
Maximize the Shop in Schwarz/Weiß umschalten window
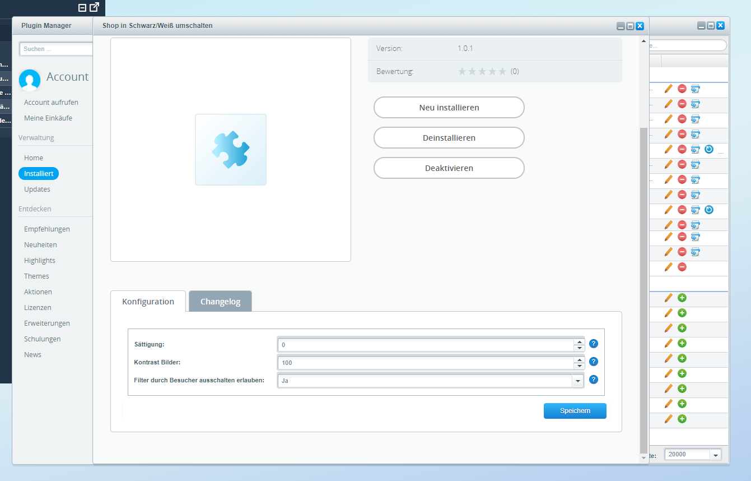coord(630,26)
